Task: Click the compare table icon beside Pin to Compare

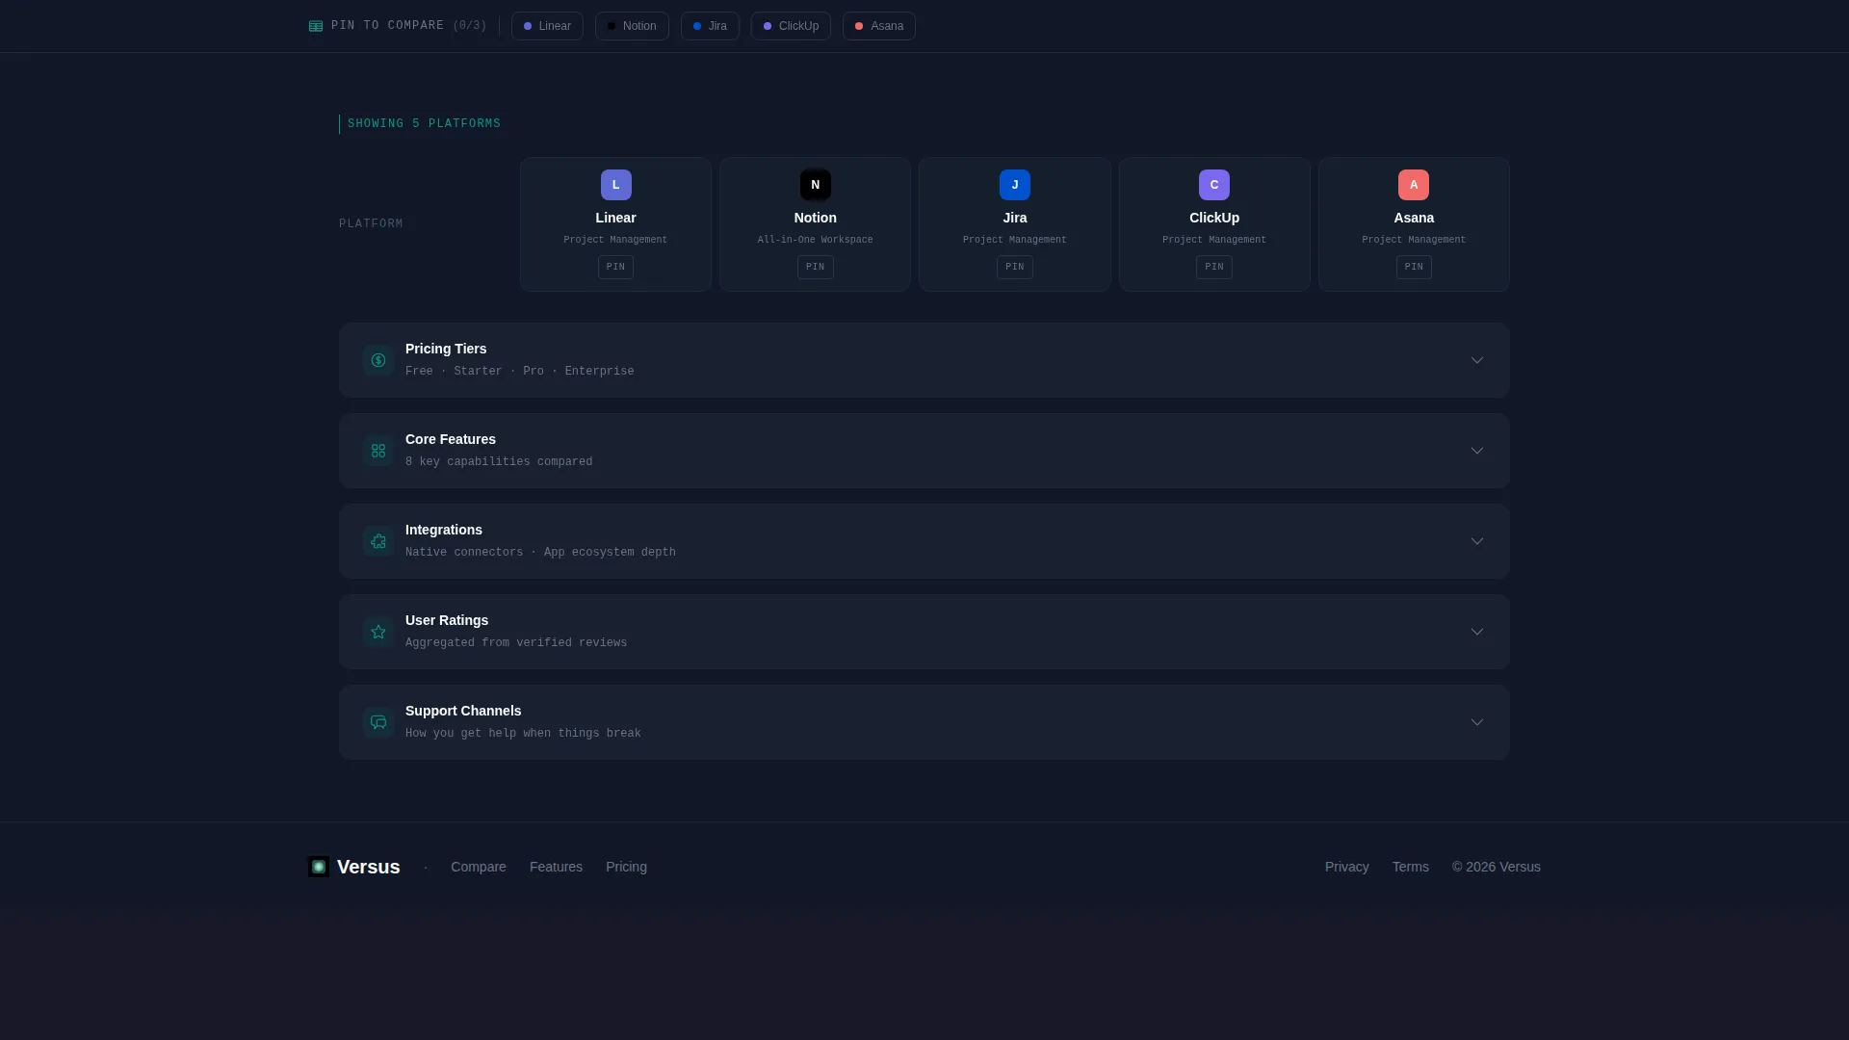Action: pyautogui.click(x=316, y=26)
